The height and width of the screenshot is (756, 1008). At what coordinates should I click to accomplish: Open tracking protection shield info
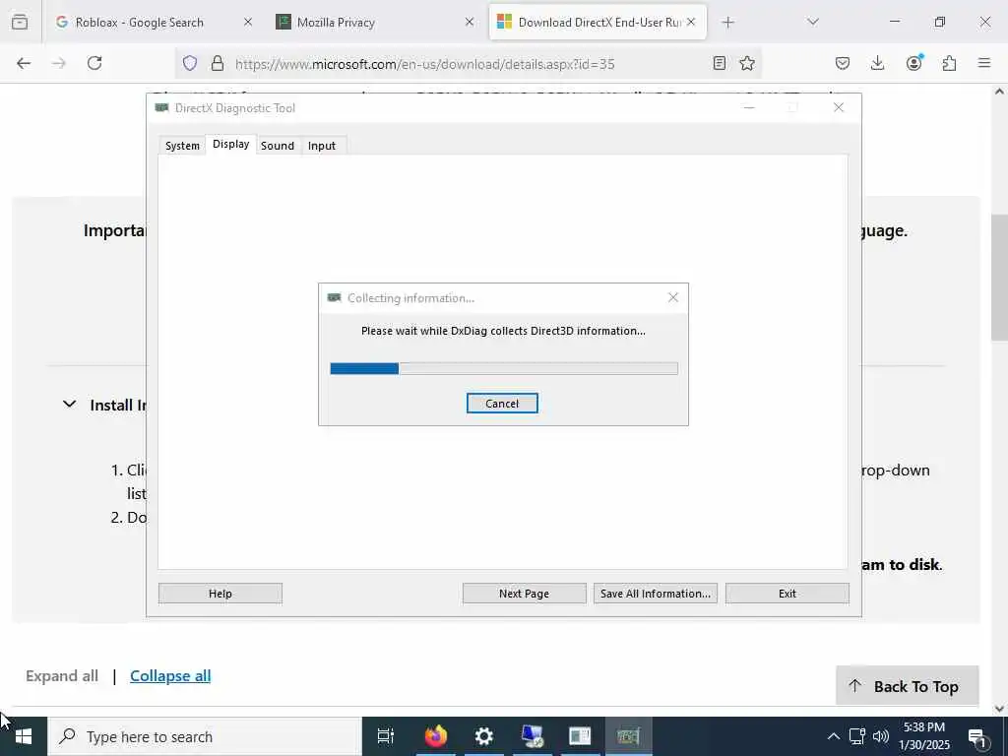[x=190, y=63]
